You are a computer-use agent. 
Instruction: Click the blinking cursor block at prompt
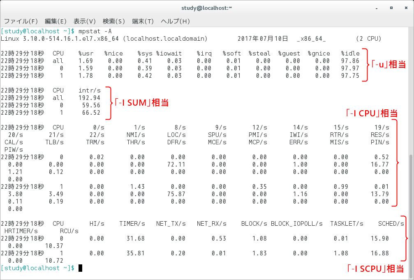(x=80, y=268)
